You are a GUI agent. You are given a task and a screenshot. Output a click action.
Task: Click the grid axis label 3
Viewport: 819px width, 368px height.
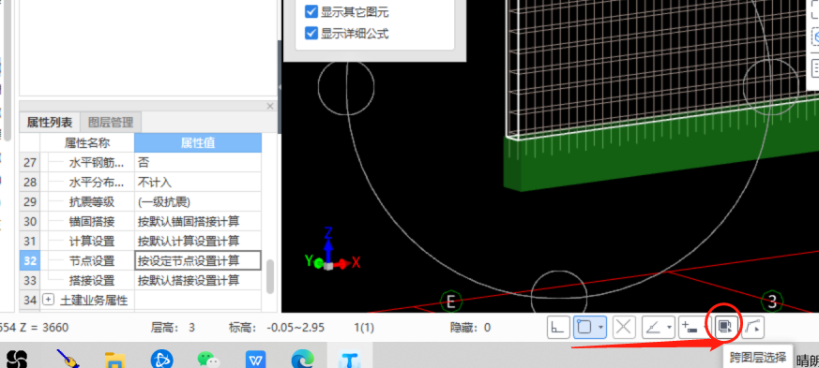(772, 301)
